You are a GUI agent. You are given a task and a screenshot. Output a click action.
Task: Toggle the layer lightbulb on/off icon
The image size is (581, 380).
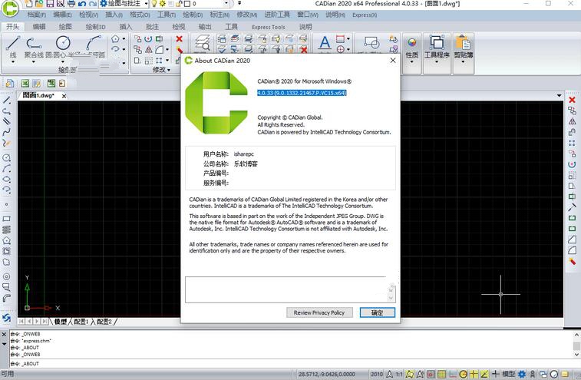(x=154, y=4)
